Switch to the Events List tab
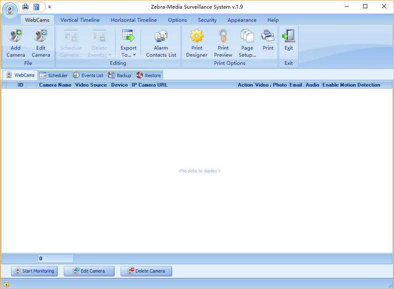This screenshot has height=289, width=394. [88, 76]
